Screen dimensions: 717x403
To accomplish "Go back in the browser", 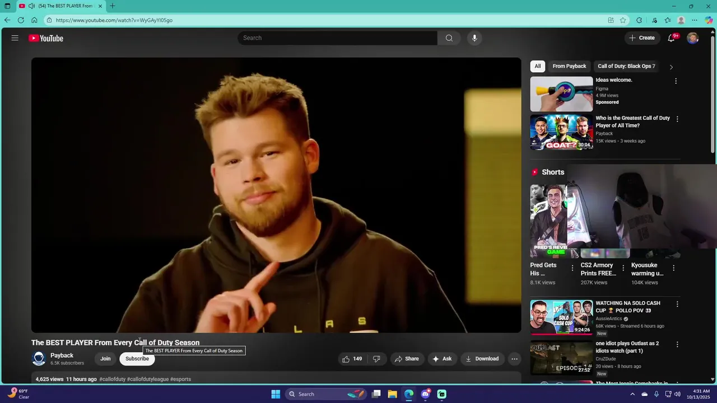I will click(7, 20).
